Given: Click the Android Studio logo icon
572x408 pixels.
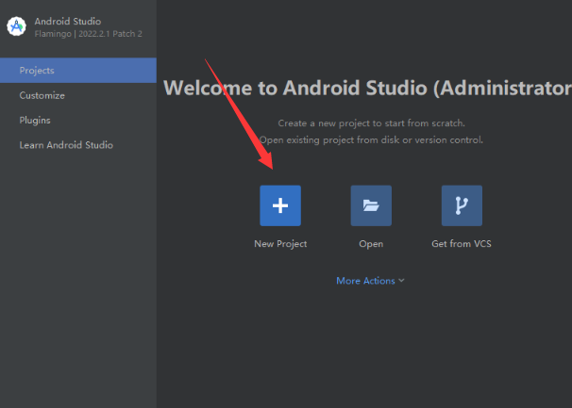Looking at the screenshot, I should pyautogui.click(x=16, y=26).
